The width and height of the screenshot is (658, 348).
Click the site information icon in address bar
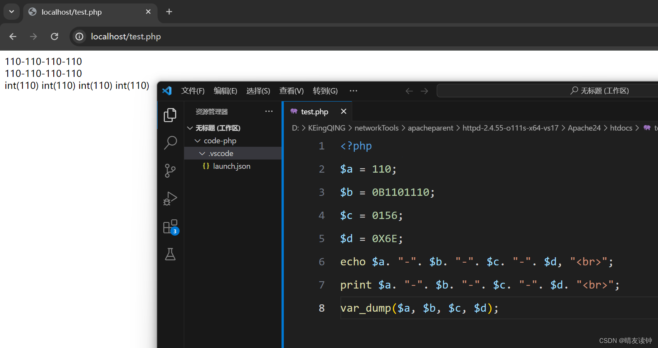79,36
